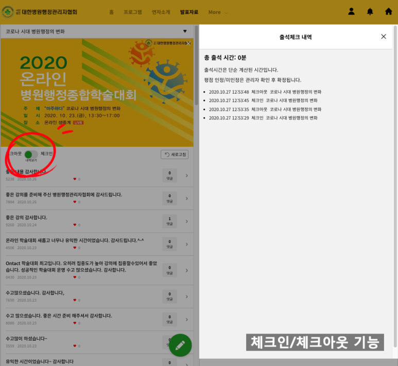The image size is (398, 366).
Task: Click the left list vertical scrollbar
Action: [x=197, y=66]
